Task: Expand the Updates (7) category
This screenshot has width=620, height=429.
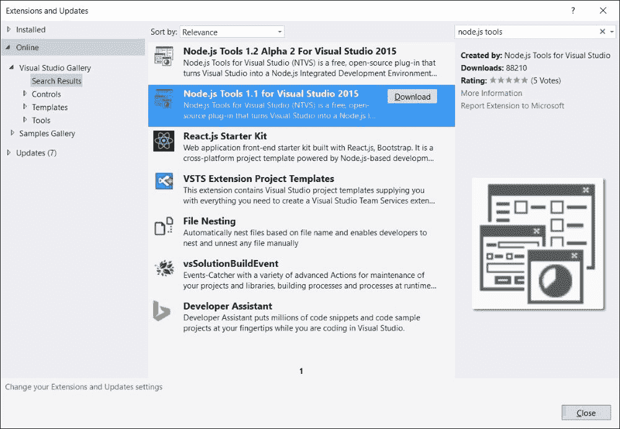Action: pyautogui.click(x=9, y=152)
